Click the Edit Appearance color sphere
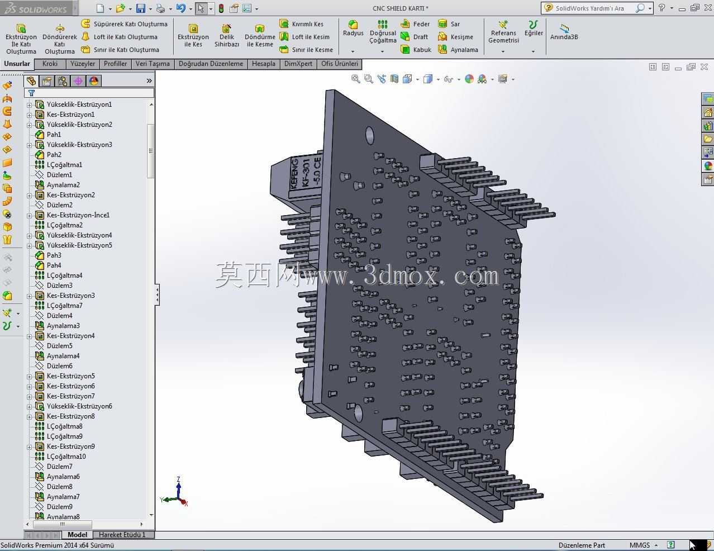This screenshot has height=551, width=714. 469,79
